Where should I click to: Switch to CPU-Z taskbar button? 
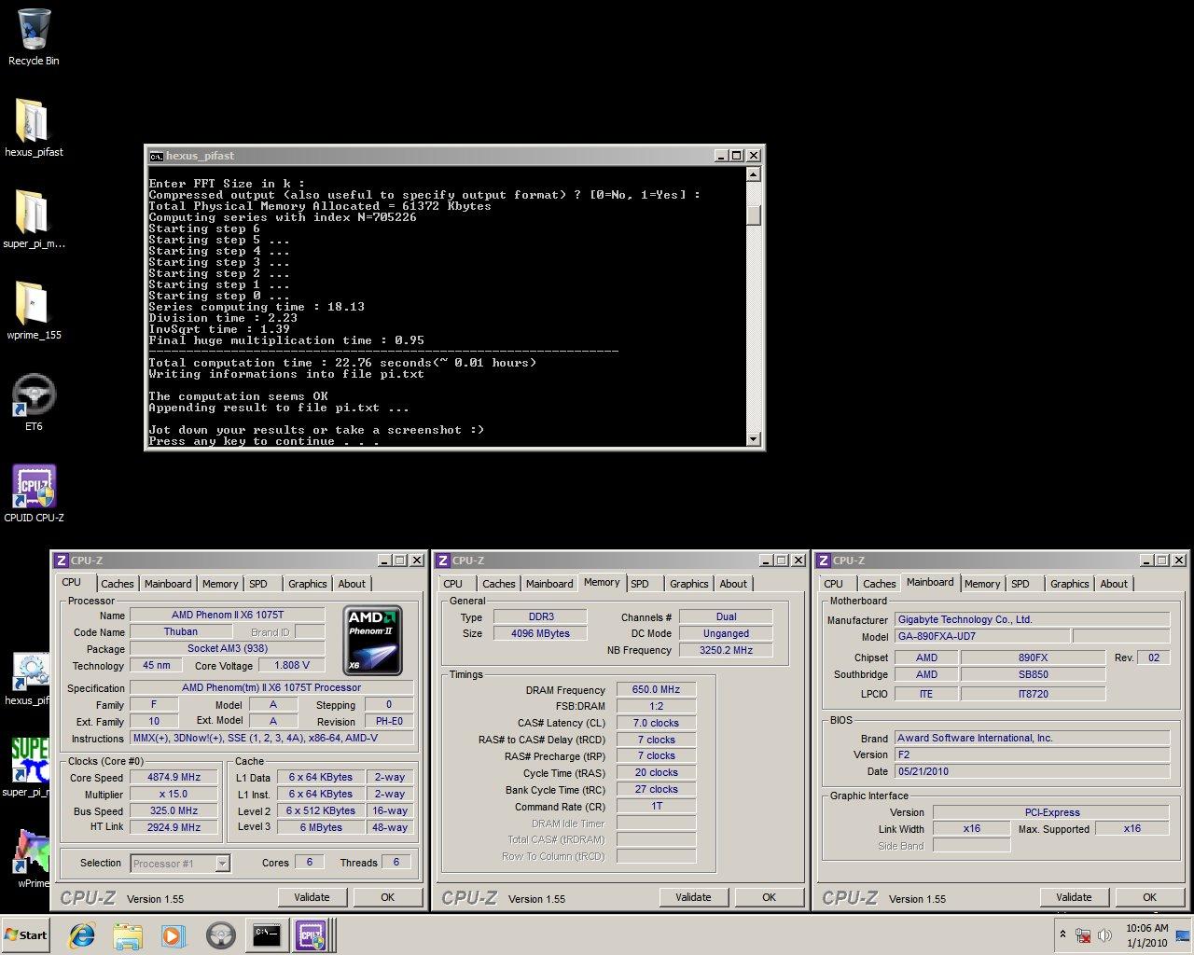[311, 935]
